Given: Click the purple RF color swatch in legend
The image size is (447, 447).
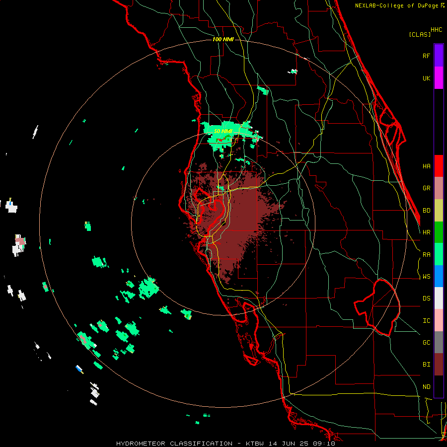Looking at the screenshot, I should pyautogui.click(x=439, y=56).
